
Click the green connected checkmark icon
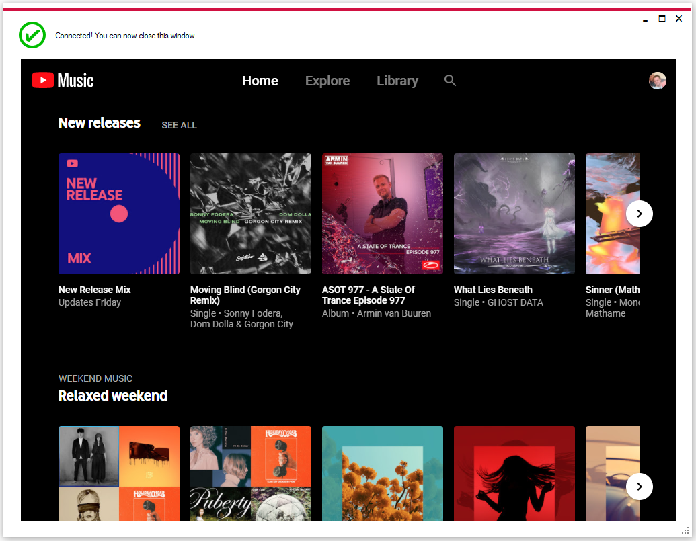click(32, 35)
